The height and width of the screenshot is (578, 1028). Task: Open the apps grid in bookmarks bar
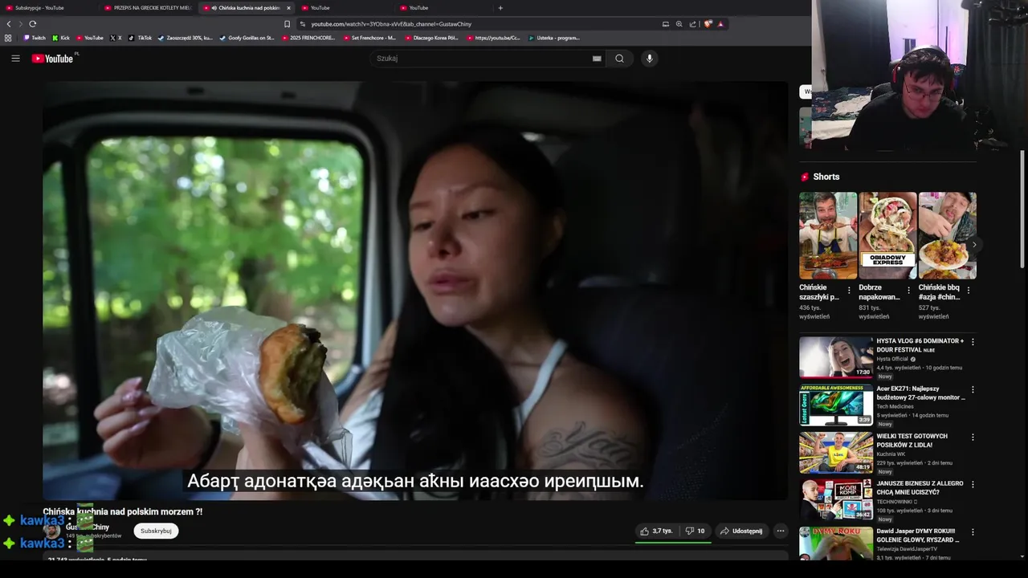click(x=8, y=38)
